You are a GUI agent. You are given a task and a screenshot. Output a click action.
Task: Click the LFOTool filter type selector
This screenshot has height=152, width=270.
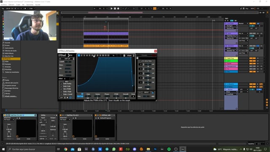click(x=67, y=59)
